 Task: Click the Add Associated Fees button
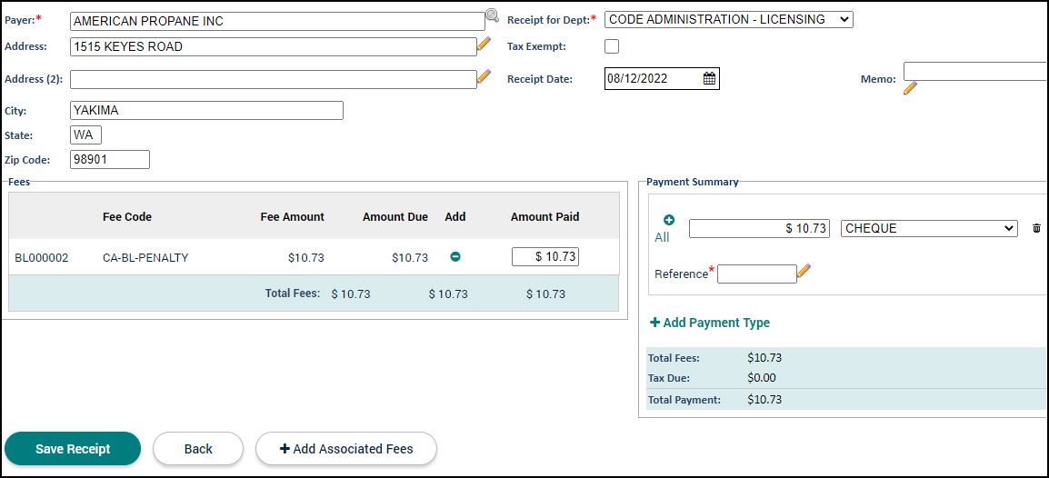[x=345, y=449]
